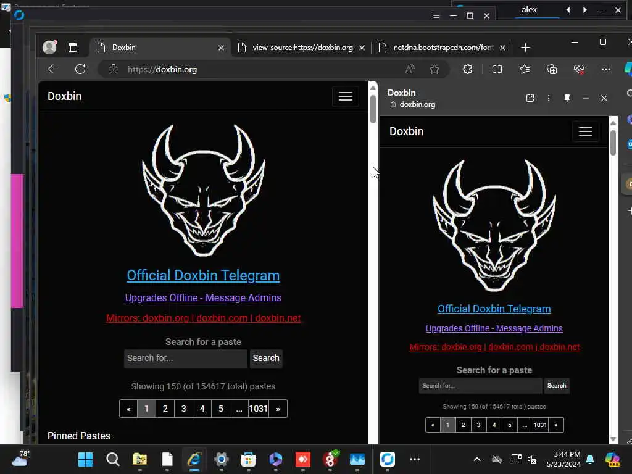This screenshot has height=474, width=632.
Task: View site information lock icon
Action: (x=114, y=69)
